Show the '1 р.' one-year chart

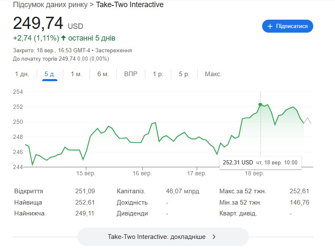click(x=158, y=74)
